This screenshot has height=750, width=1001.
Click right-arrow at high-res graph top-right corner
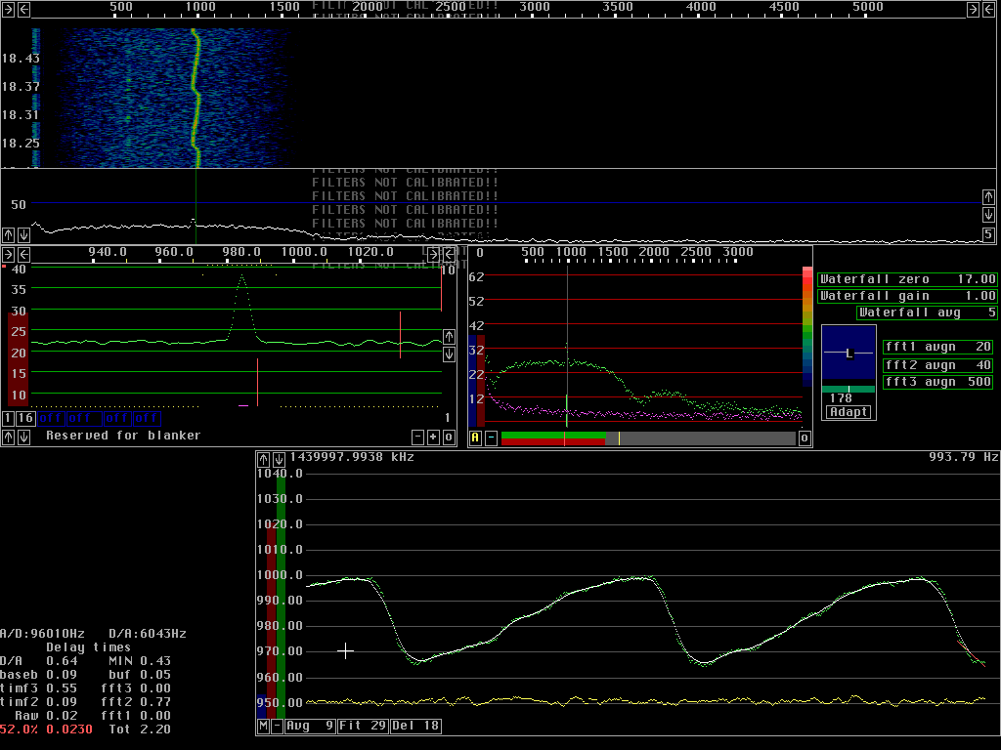433,255
